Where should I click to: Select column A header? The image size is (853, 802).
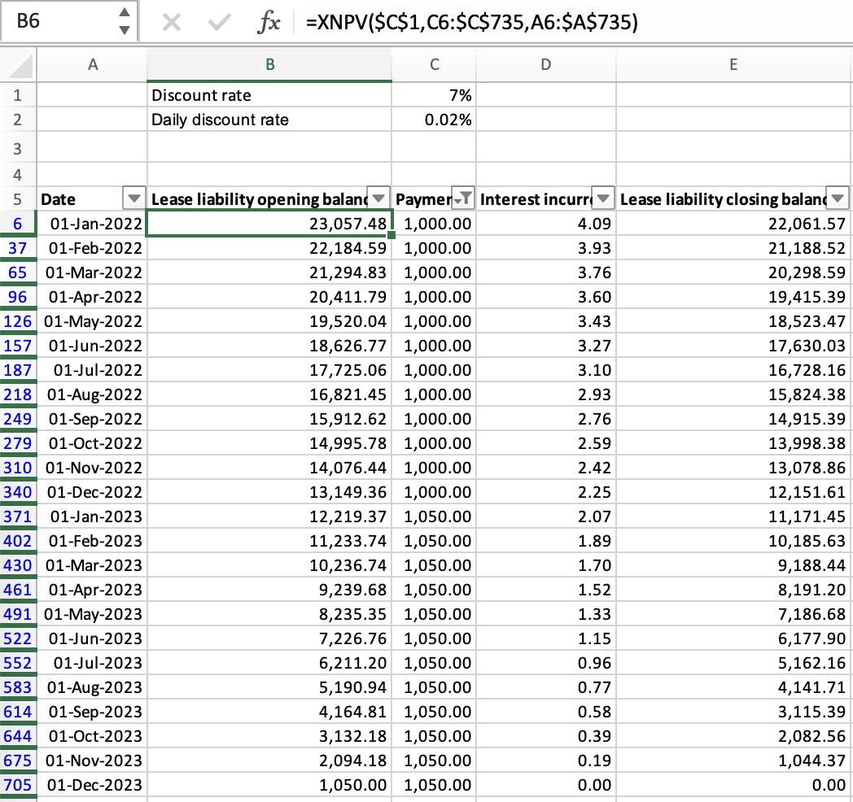[92, 65]
